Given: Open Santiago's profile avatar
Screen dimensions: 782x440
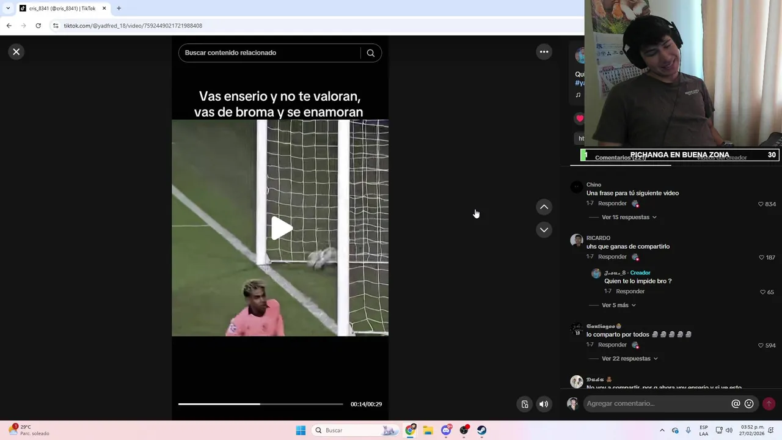Looking at the screenshot, I should 577,329.
